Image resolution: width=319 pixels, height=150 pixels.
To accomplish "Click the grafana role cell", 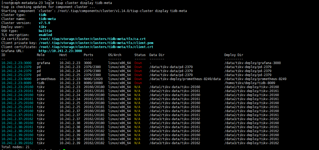I will [43, 63].
